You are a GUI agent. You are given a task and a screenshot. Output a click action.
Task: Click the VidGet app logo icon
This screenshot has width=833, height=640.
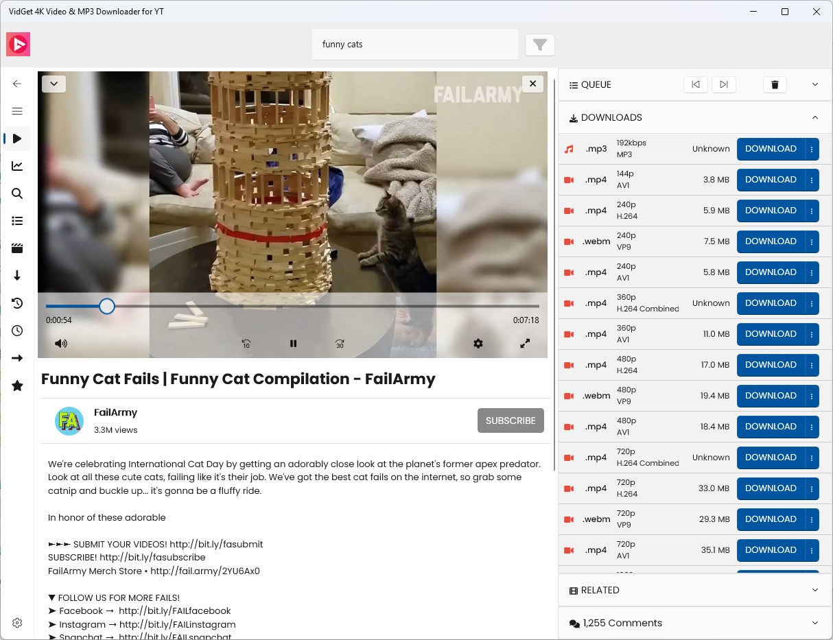click(19, 45)
